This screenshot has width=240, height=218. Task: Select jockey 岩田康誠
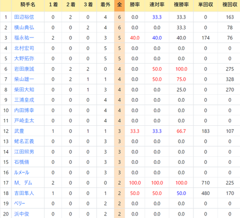click(x=24, y=69)
